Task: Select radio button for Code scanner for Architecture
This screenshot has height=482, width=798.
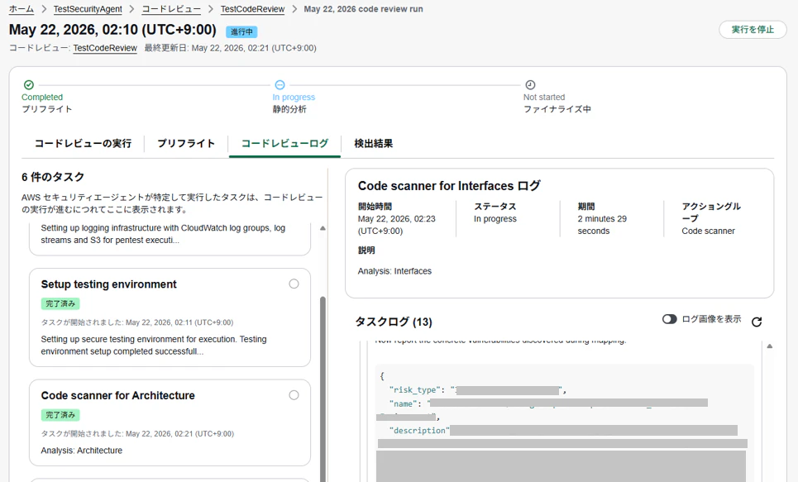Action: coord(294,395)
